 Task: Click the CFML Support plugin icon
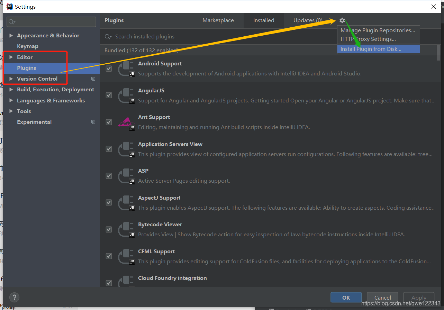click(126, 256)
